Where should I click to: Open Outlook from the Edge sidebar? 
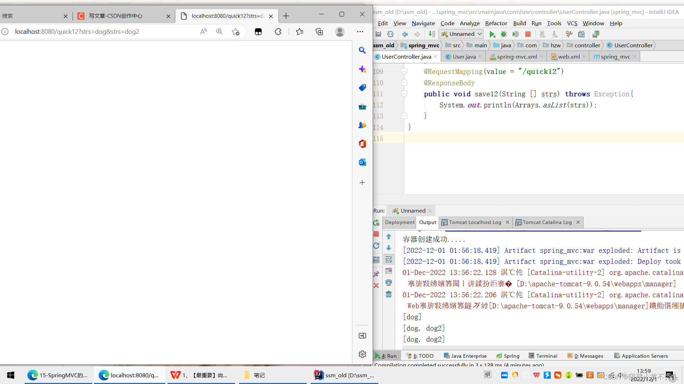[362, 162]
